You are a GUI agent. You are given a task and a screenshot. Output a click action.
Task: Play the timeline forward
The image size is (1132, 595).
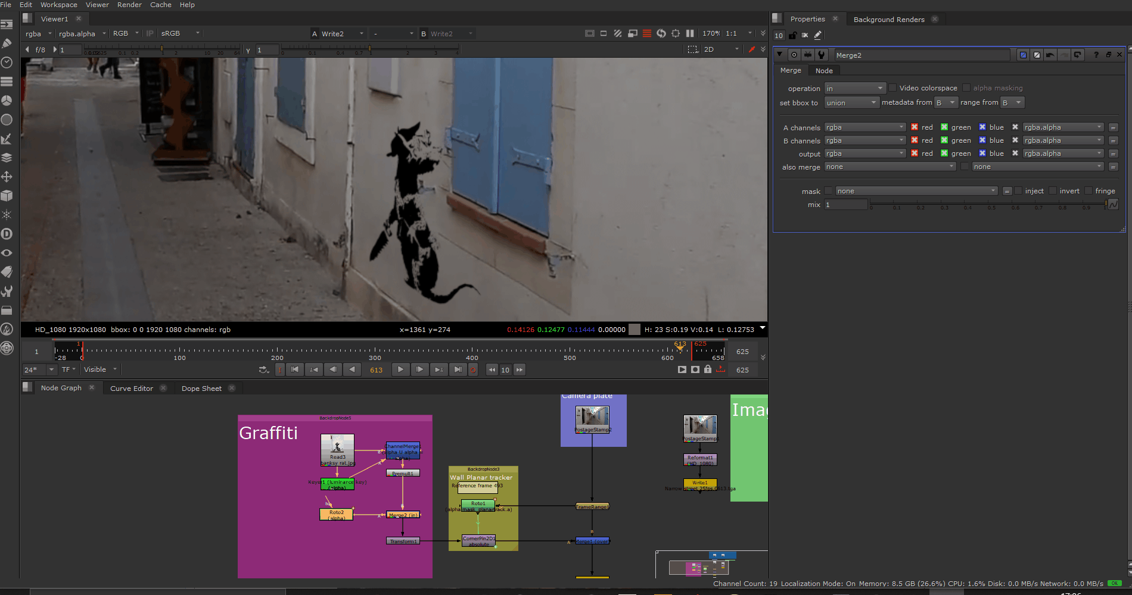click(x=400, y=369)
